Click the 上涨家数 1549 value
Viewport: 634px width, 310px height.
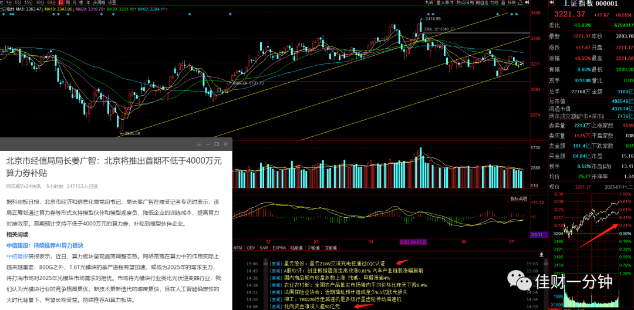pos(628,125)
